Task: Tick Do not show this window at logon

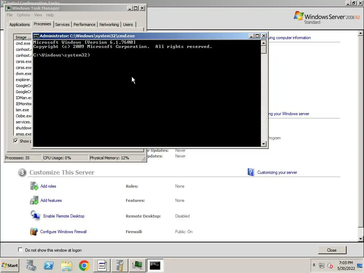Action: (x=20, y=250)
